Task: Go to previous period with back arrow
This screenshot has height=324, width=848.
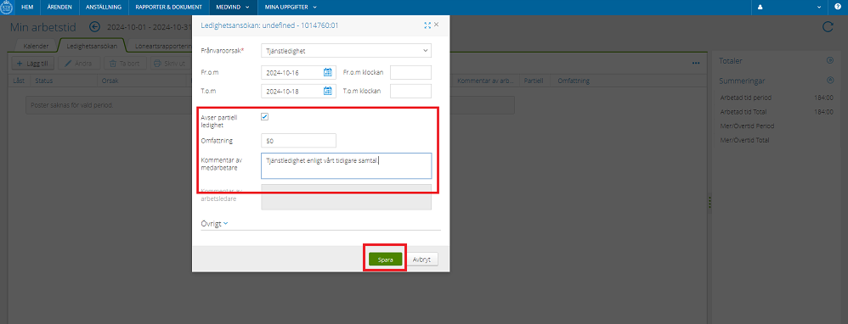Action: [x=95, y=27]
